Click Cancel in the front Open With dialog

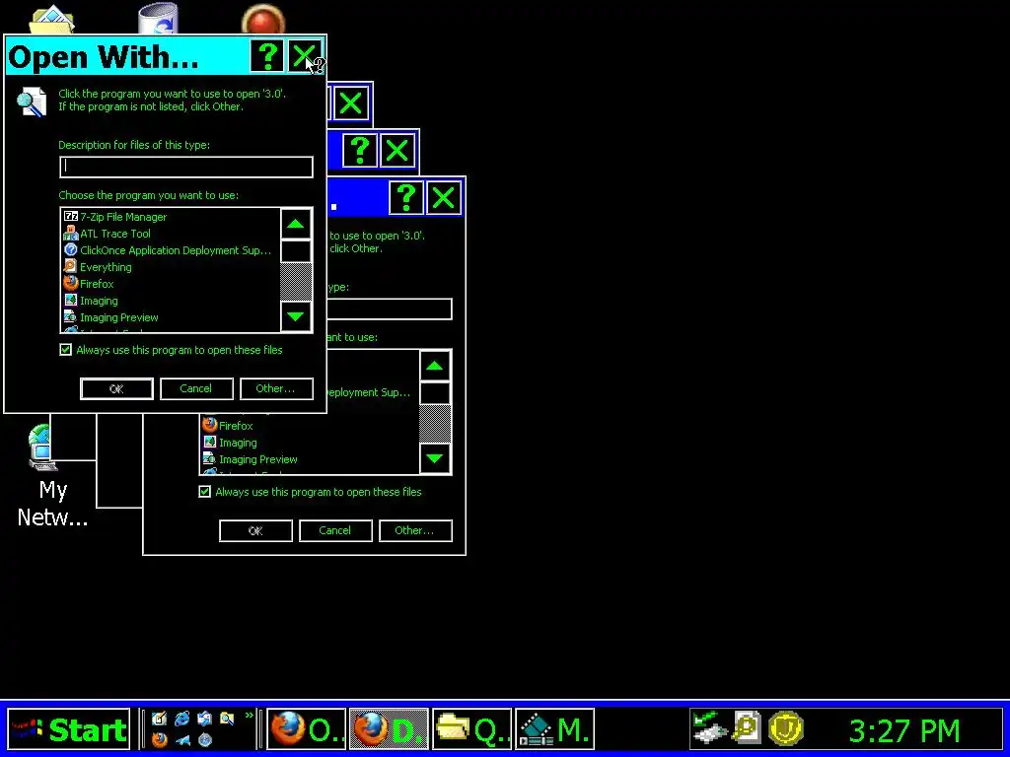[196, 388]
